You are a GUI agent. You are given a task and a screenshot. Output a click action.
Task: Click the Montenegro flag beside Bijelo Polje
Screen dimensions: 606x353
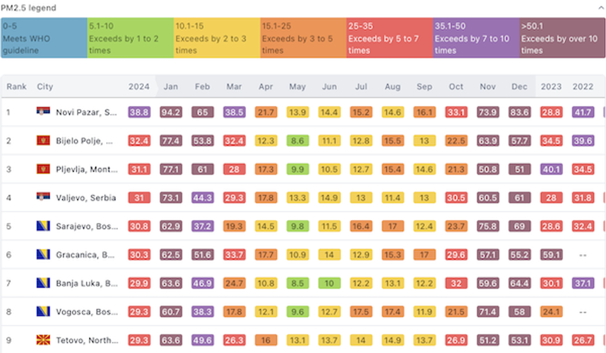click(x=43, y=141)
